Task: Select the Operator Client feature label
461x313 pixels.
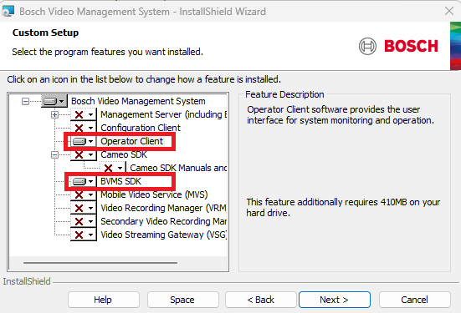Action: (131, 141)
